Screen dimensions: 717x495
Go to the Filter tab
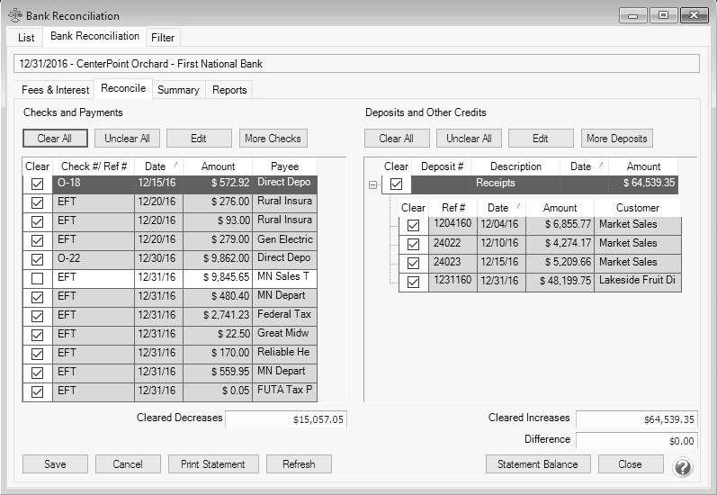(x=163, y=38)
